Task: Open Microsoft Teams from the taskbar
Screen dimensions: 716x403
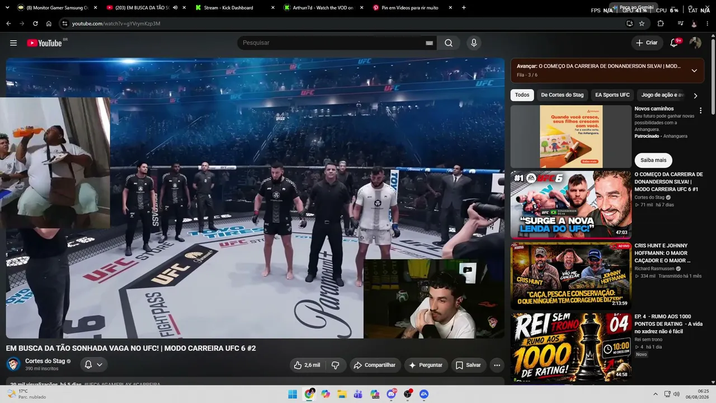Action: pos(358,394)
